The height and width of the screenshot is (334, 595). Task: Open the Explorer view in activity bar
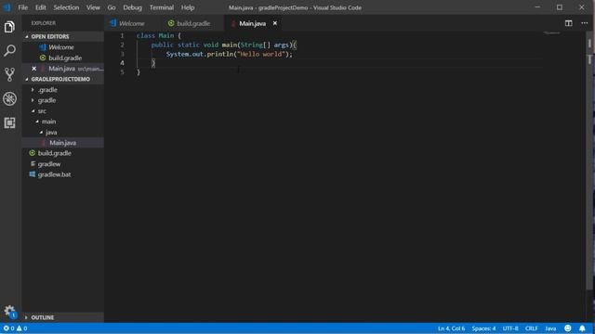[x=9, y=27]
